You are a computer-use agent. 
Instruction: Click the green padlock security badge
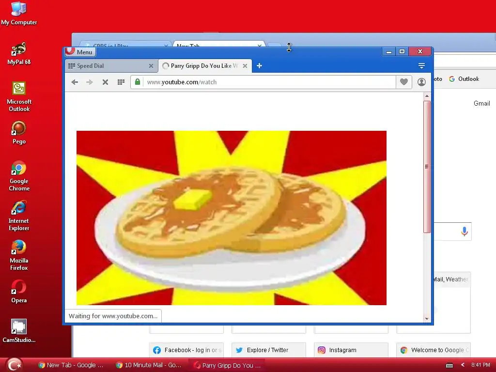click(x=137, y=82)
